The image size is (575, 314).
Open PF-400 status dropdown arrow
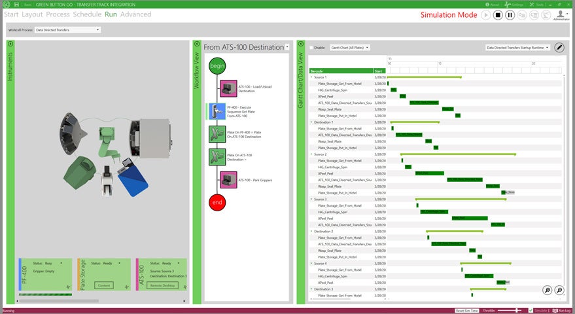[61, 263]
